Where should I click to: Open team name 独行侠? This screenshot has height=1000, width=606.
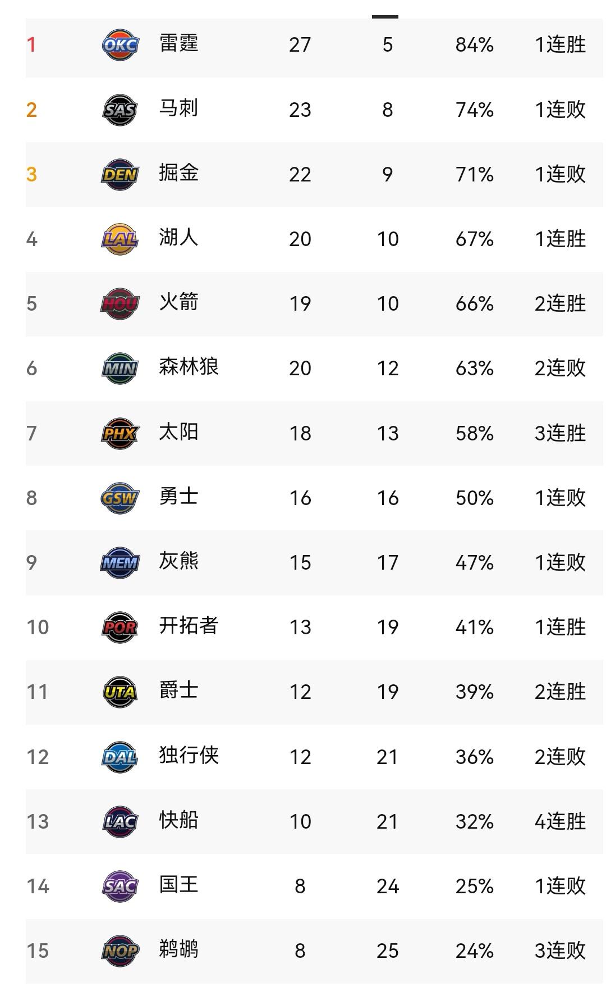click(189, 755)
